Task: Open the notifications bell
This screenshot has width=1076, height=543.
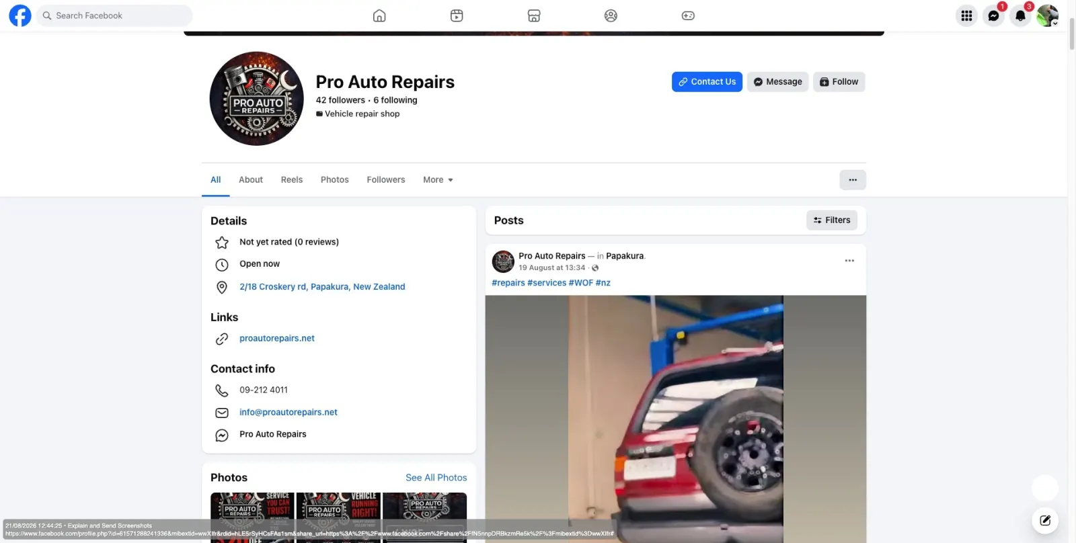Action: pyautogui.click(x=1020, y=15)
